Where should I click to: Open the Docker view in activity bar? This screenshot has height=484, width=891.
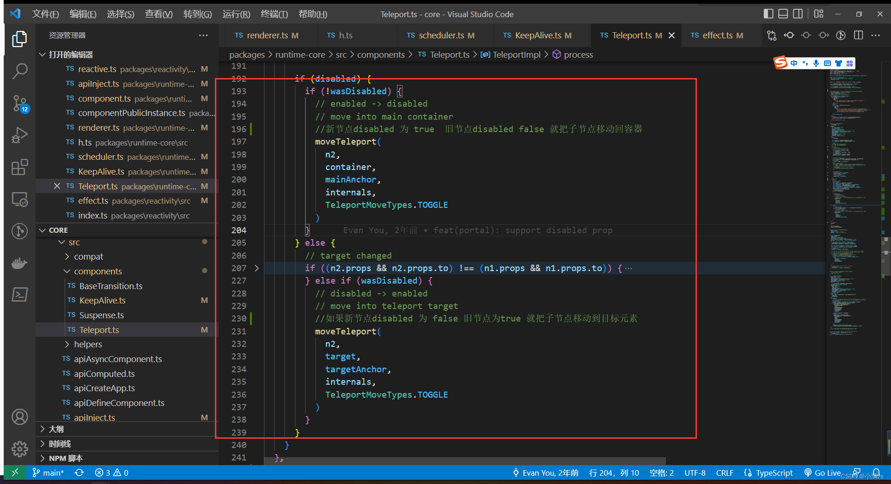tap(19, 263)
